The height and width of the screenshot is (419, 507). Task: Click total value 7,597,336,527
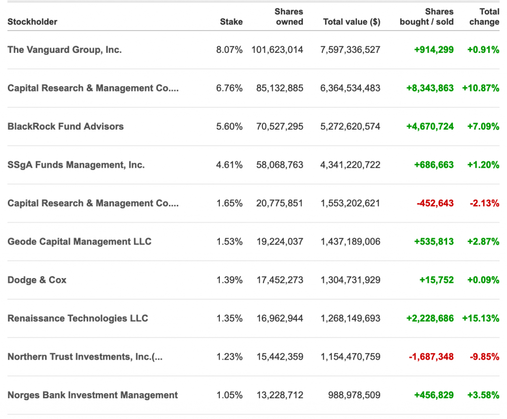[x=350, y=50]
